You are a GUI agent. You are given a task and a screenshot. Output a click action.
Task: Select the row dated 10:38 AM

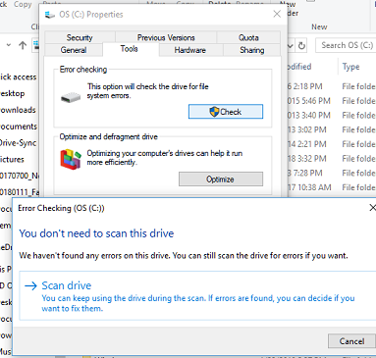point(332,187)
